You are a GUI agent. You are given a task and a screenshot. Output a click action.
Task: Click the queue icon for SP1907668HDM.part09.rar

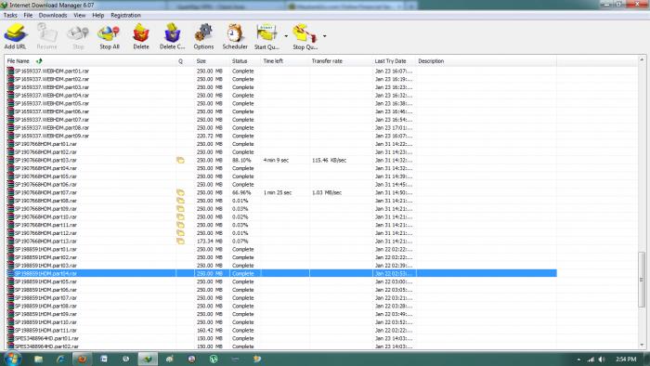tap(180, 208)
